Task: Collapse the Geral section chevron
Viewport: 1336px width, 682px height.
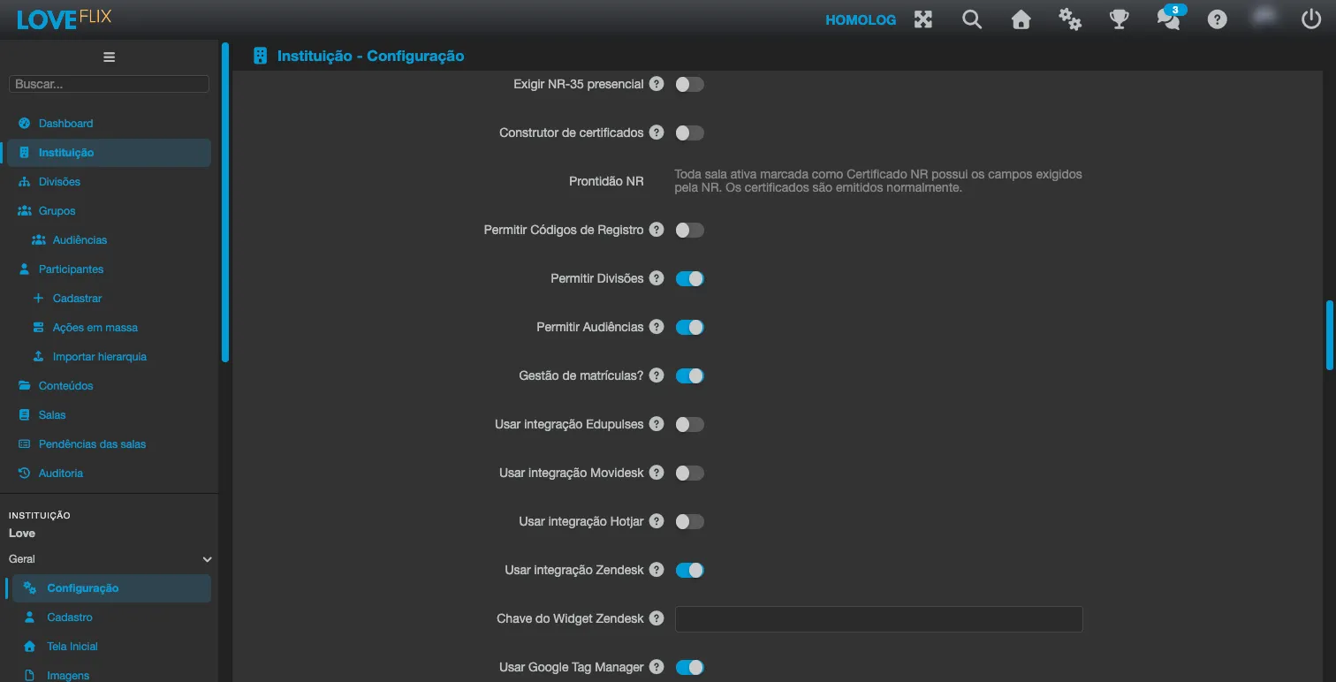Action: pyautogui.click(x=208, y=559)
